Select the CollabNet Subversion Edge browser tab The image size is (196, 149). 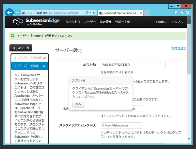point(120,13)
